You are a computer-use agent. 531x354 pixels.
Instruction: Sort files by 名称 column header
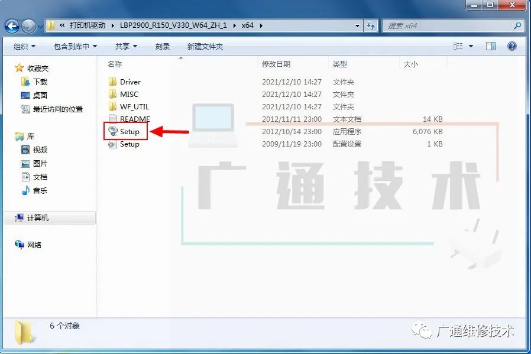point(115,64)
